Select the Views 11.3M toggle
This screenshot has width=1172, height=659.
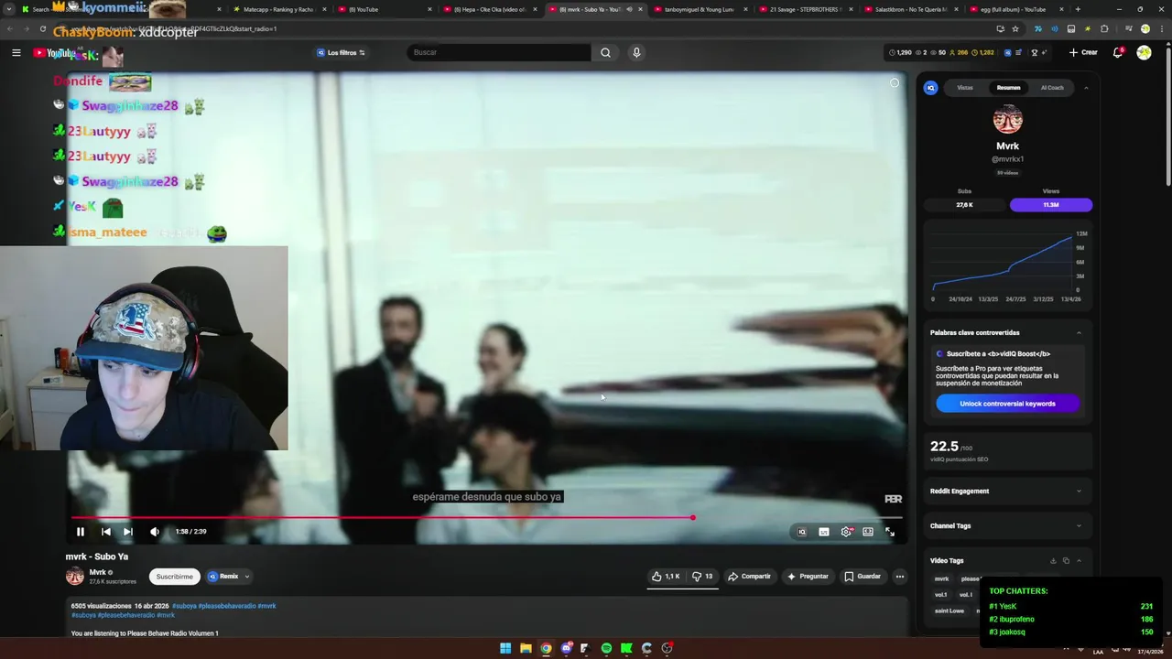[x=1050, y=205]
